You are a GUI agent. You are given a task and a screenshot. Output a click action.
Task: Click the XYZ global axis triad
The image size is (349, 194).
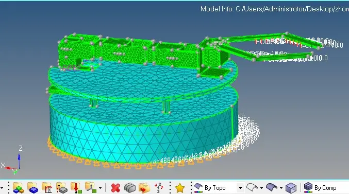(x=12, y=160)
